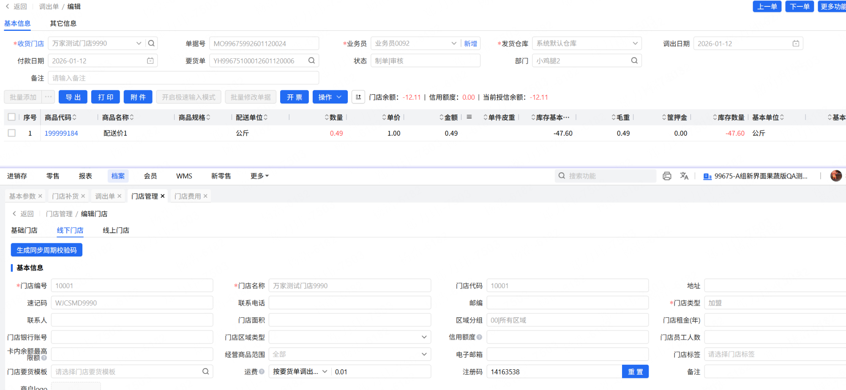Viewport: 846px width, 390px height.
Task: Open the column settings icon beside 操作
Action: pos(358,97)
